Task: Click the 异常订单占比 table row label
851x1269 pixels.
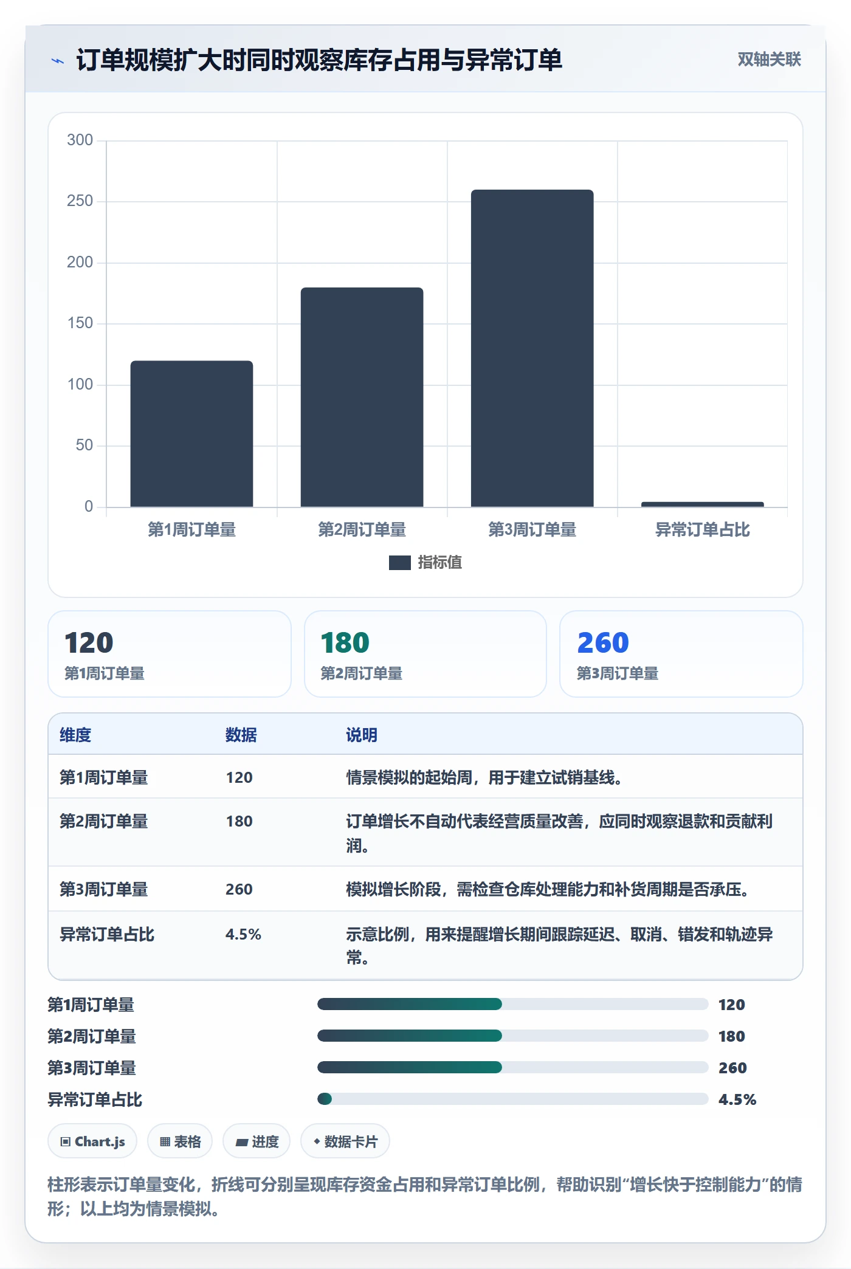Action: (107, 934)
